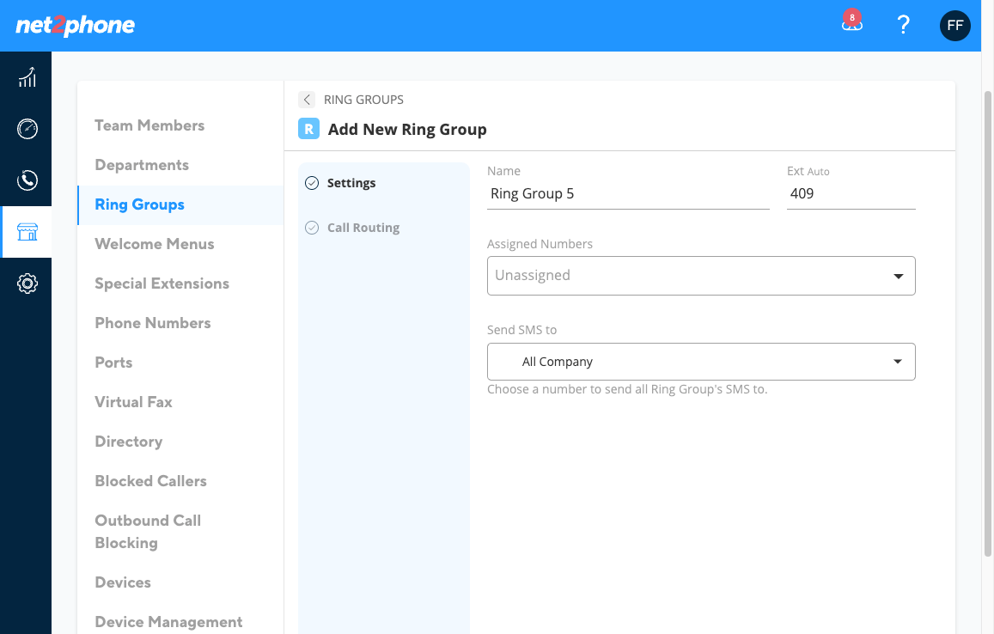Viewport: 994px width, 634px height.
Task: Expand the Assigned Numbers dropdown
Action: pyautogui.click(x=701, y=276)
